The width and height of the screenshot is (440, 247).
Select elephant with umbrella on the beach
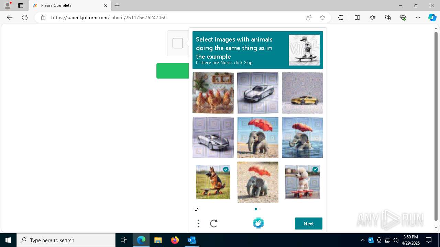click(258, 138)
